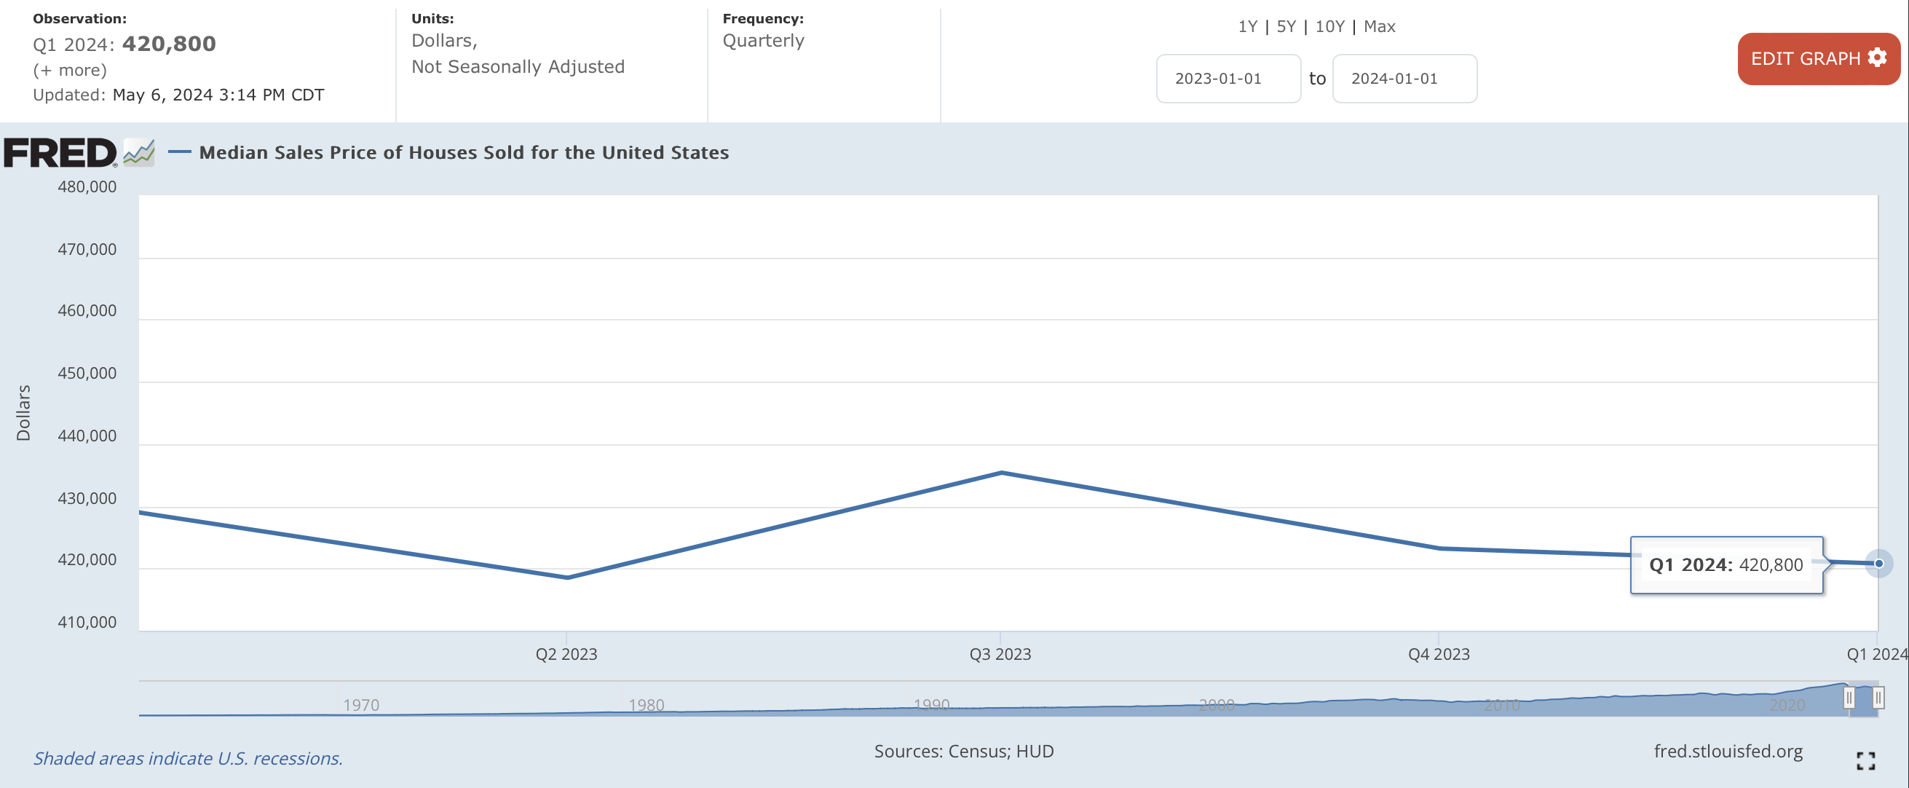
Task: Click the 1970 area in the navigator timeline
Action: [x=361, y=704]
